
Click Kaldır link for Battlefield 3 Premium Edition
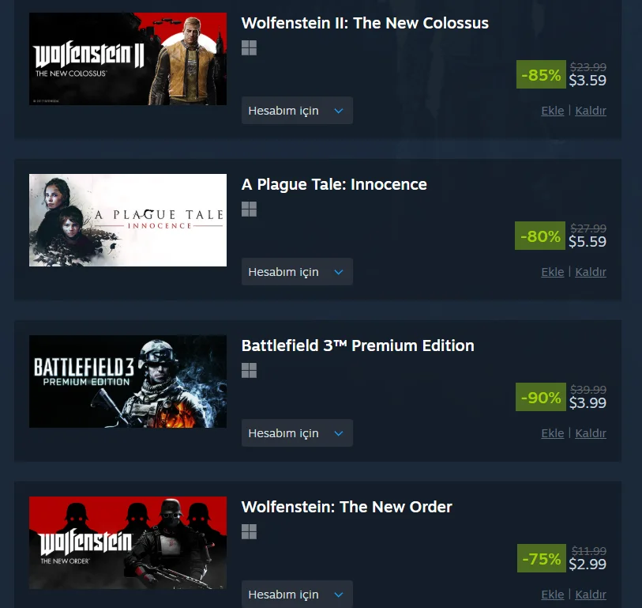[x=591, y=433]
